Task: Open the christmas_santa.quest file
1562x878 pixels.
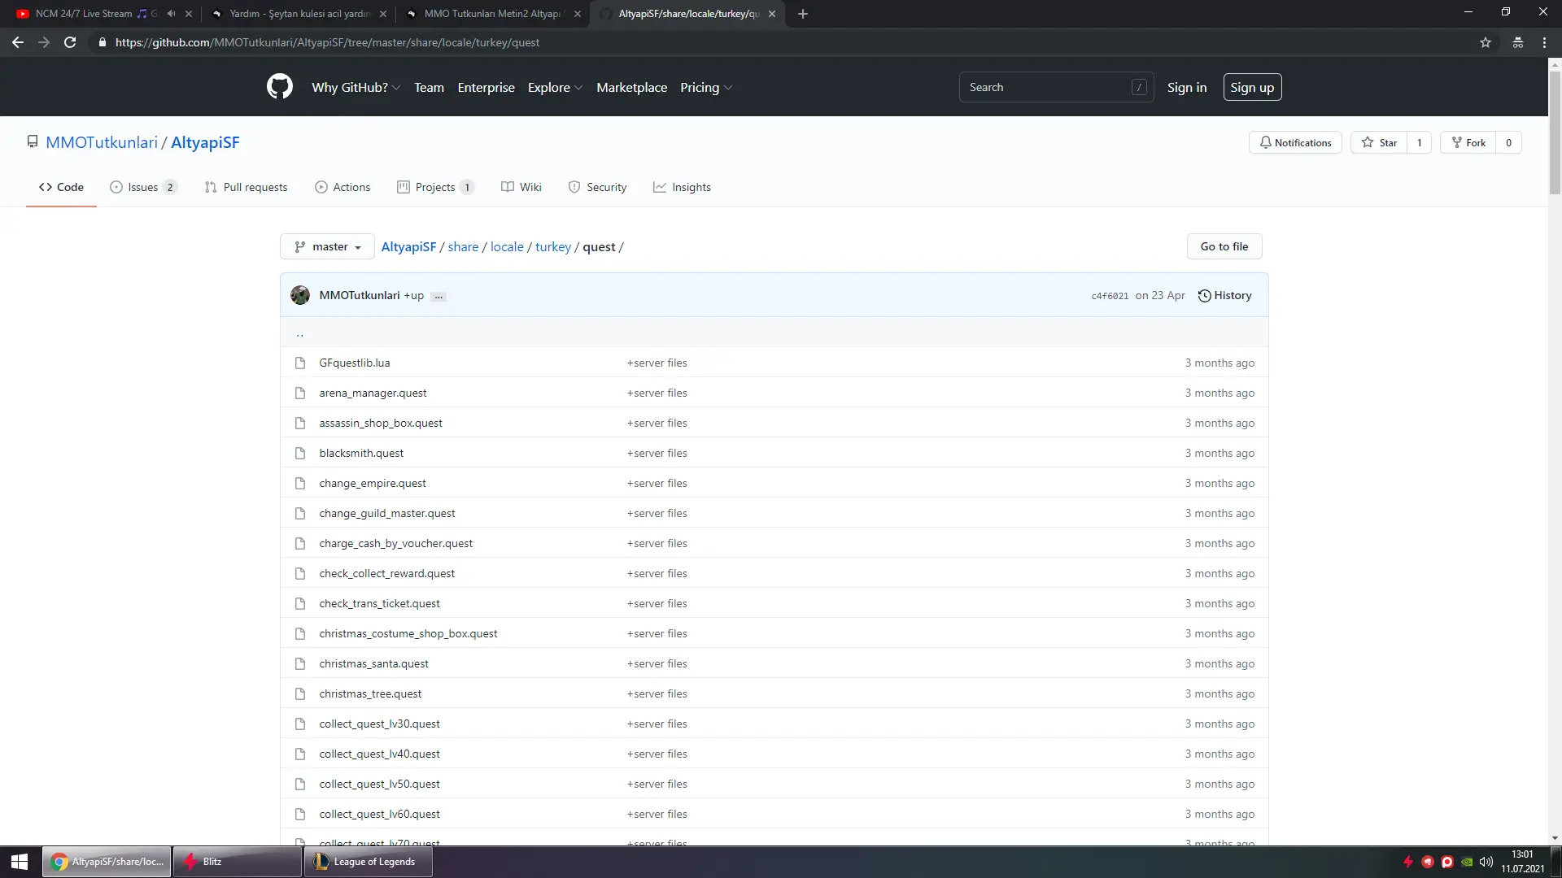Action: [x=373, y=663]
